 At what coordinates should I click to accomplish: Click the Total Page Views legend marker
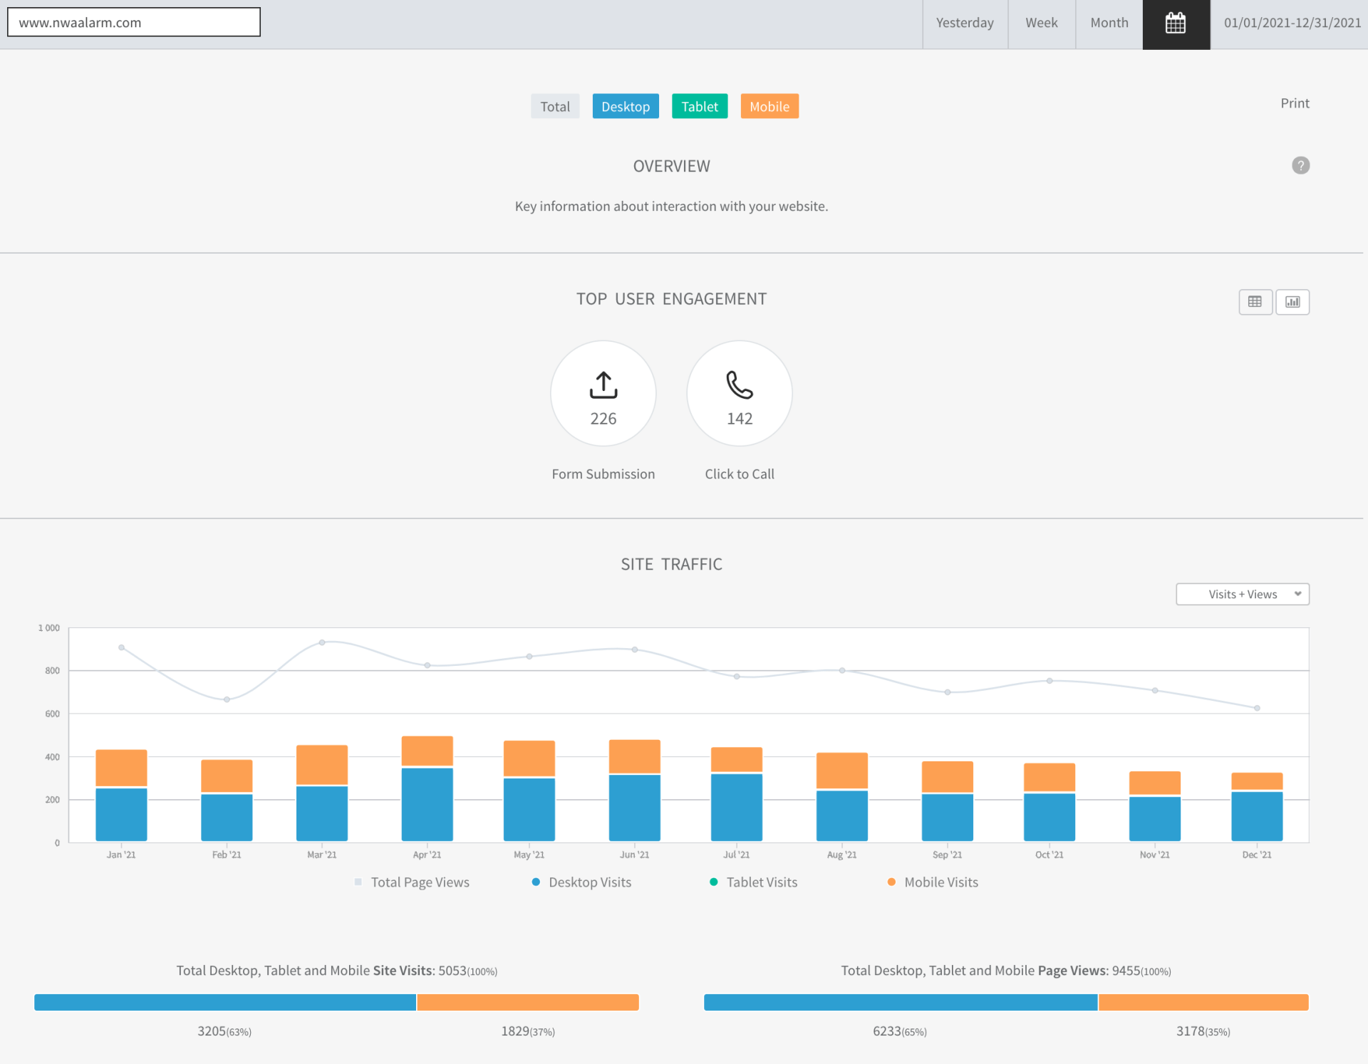tap(358, 882)
